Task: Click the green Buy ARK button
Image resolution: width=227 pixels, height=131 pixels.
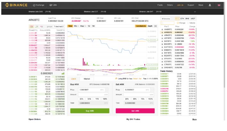Action: [x=90, y=111]
